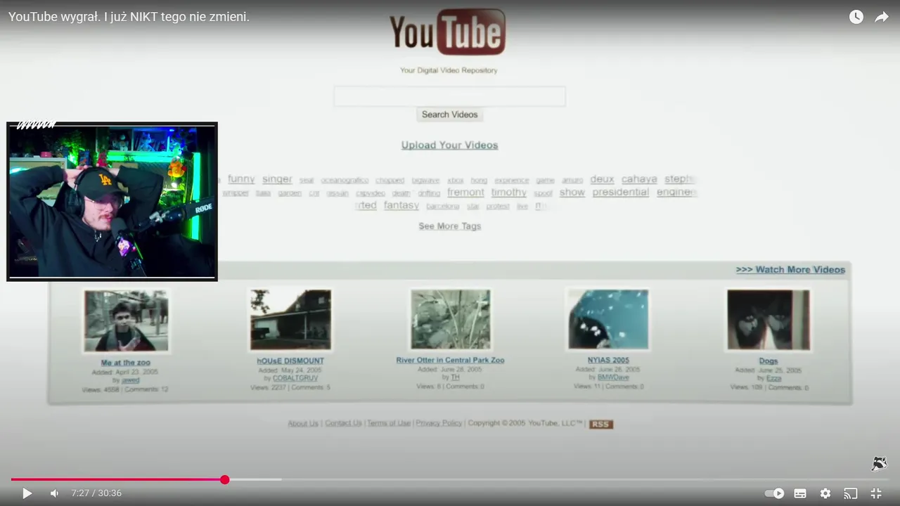900x506 pixels.
Task: Follow Watch More Videos link
Action: point(790,270)
